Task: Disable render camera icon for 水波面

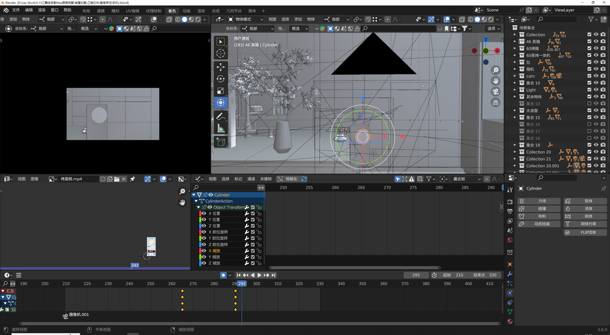Action: click(603, 111)
